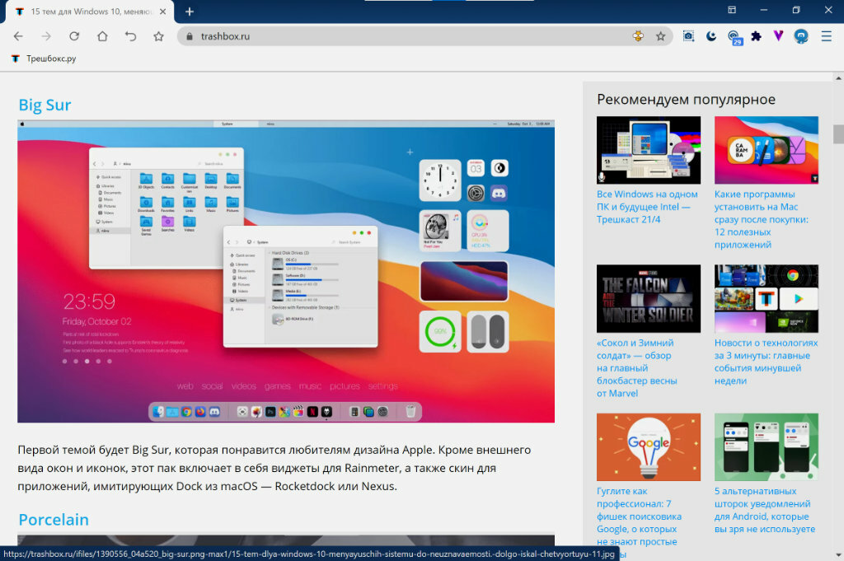Open the "5 альтернативных шторок уведомлений" link

tap(765, 510)
